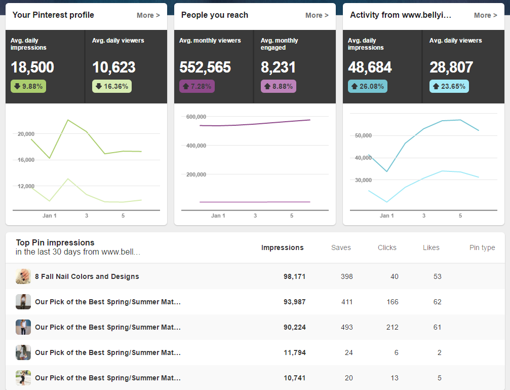
Task: Click the 'Top Pin impressions' table title
Action: [55, 243]
